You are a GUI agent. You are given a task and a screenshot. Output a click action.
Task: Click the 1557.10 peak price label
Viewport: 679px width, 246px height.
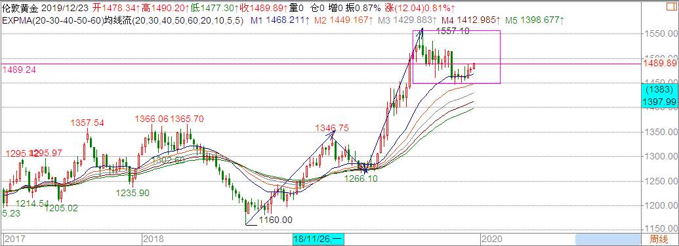[453, 31]
